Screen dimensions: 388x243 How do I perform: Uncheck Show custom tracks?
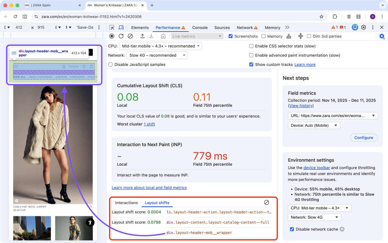251,64
